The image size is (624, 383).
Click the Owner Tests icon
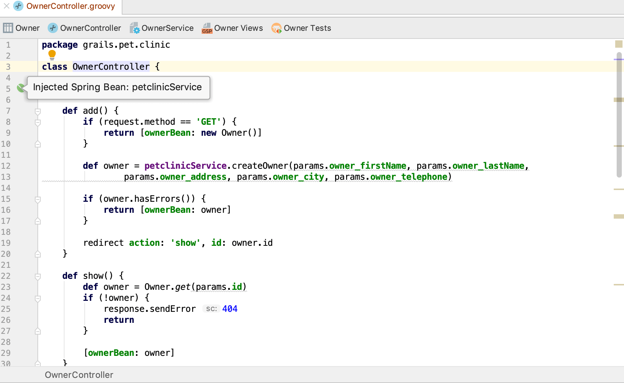point(276,28)
